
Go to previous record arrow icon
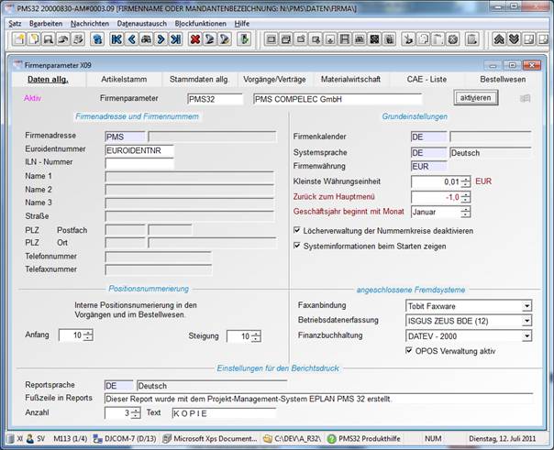(x=131, y=39)
